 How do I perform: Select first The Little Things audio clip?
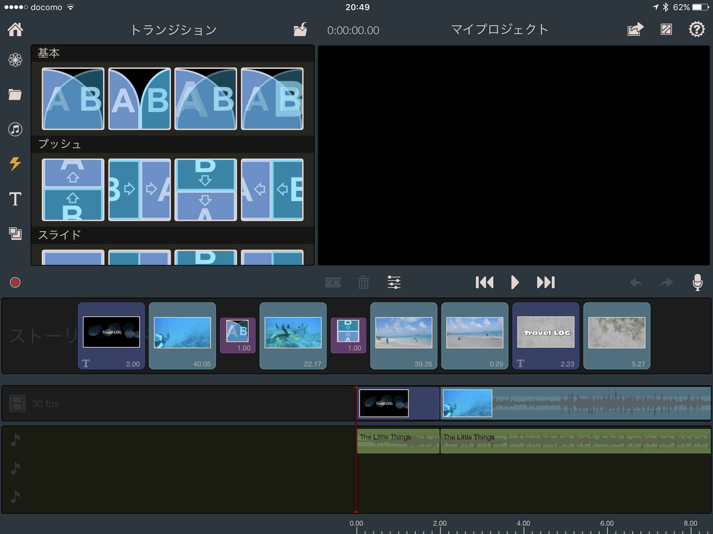click(398, 441)
